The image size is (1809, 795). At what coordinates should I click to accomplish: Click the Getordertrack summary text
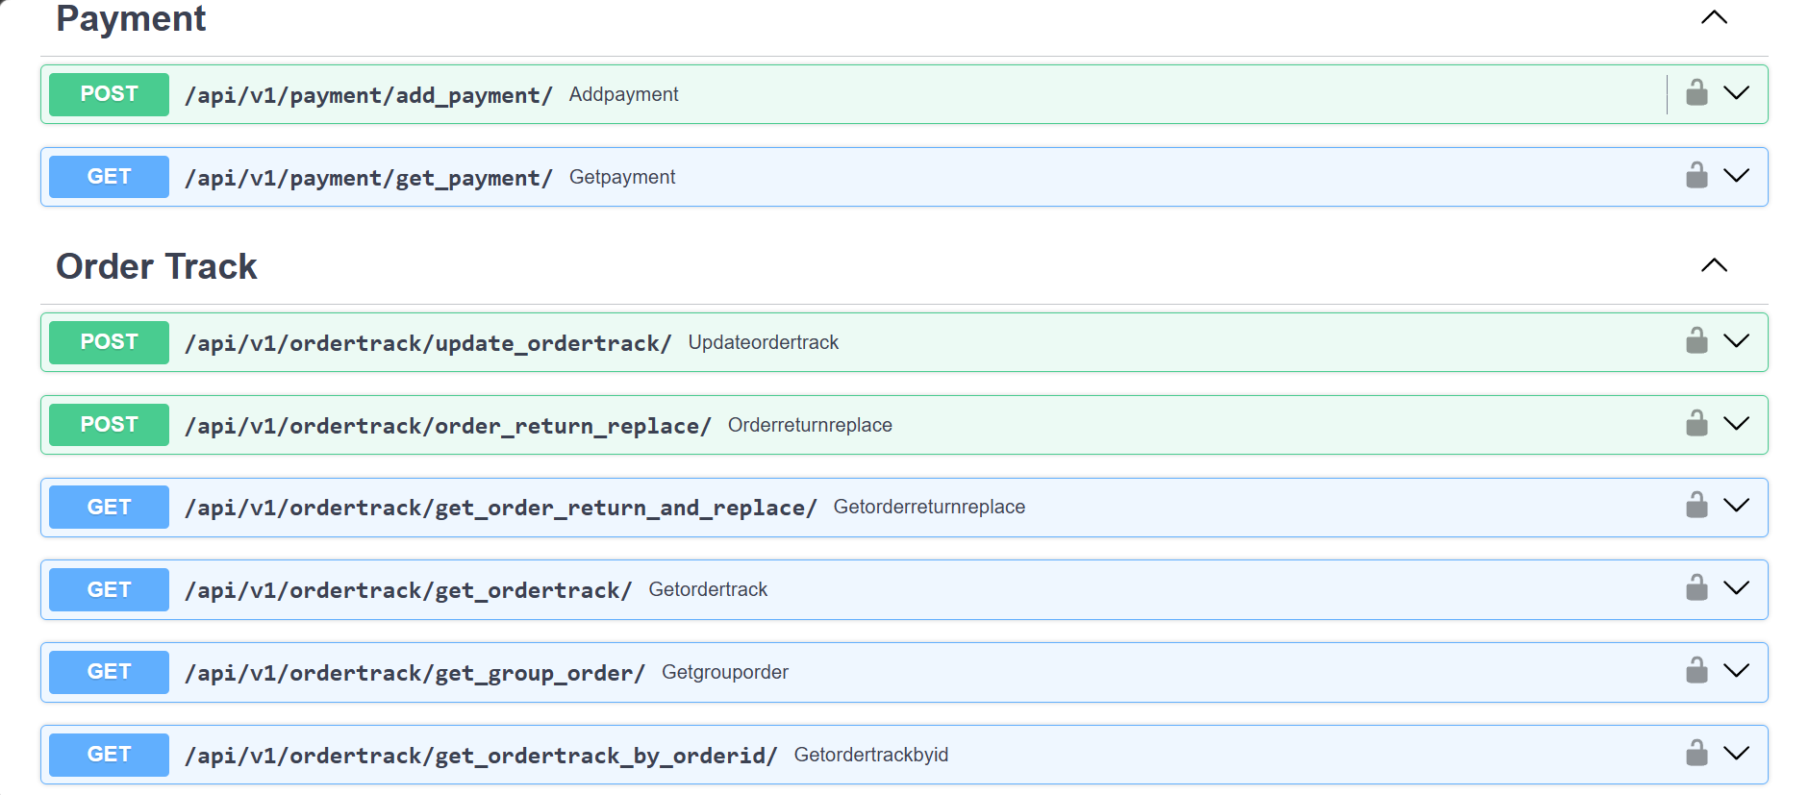coord(708,589)
